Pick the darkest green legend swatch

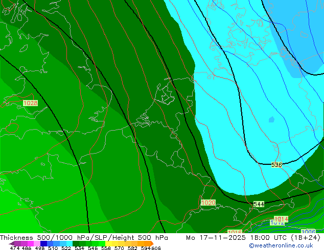coord(76,243)
